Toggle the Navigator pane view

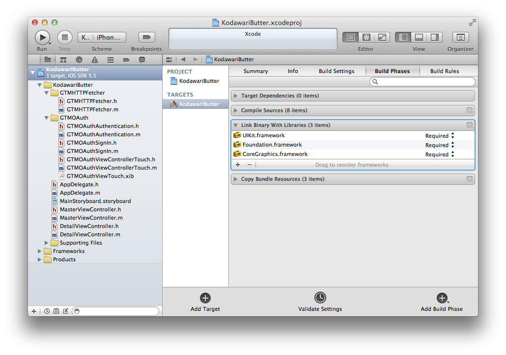pos(403,37)
